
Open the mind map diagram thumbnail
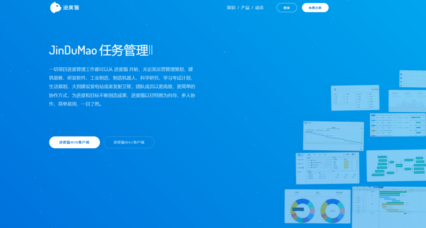click(396, 165)
